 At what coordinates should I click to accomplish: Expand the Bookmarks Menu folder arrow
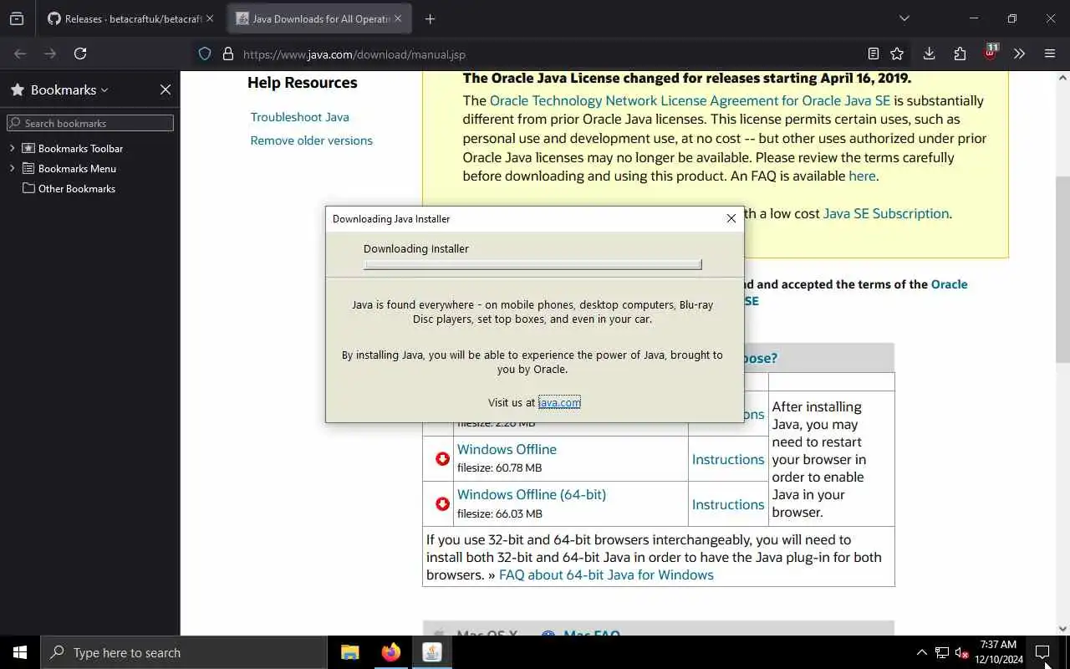(x=13, y=168)
